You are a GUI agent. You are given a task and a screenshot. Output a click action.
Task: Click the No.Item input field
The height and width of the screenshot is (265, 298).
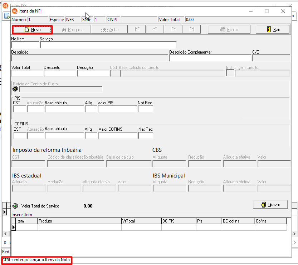point(25,45)
